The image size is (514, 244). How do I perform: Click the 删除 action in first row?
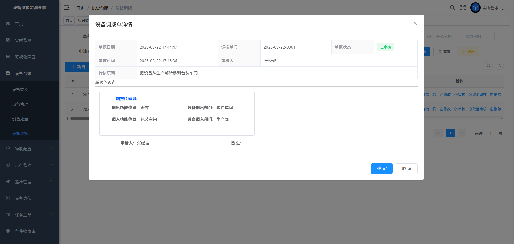click(x=496, y=95)
